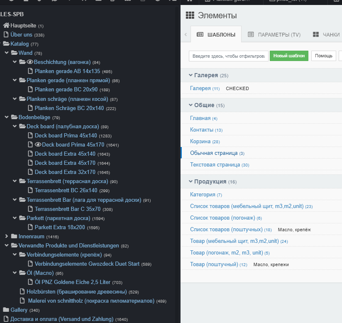The height and width of the screenshot is (323, 342).
Task: Click the document icon beside Terrassenbrett Bar C 35x70
Action: (30, 209)
